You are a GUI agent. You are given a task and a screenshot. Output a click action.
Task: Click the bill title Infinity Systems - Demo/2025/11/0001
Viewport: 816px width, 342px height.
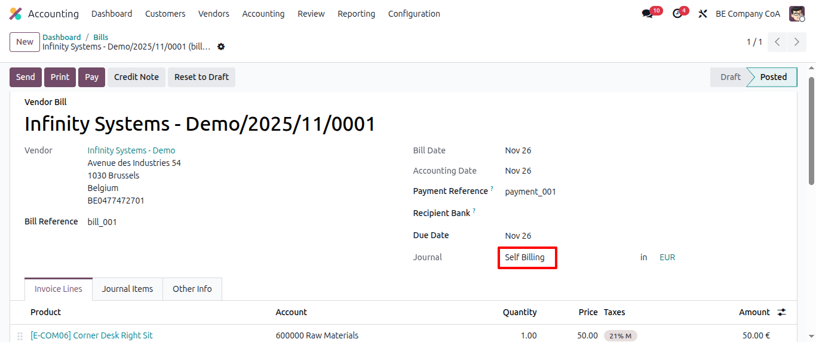point(200,124)
